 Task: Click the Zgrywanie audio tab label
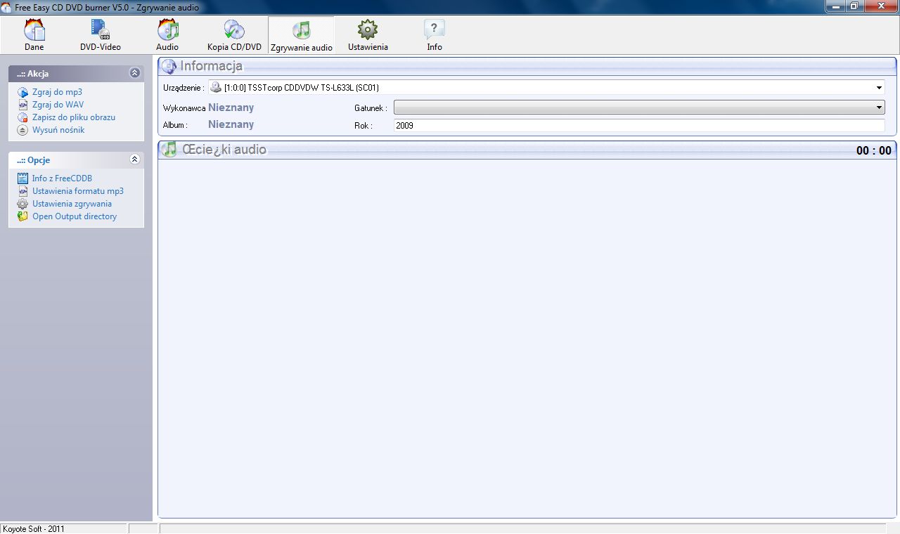click(x=301, y=48)
